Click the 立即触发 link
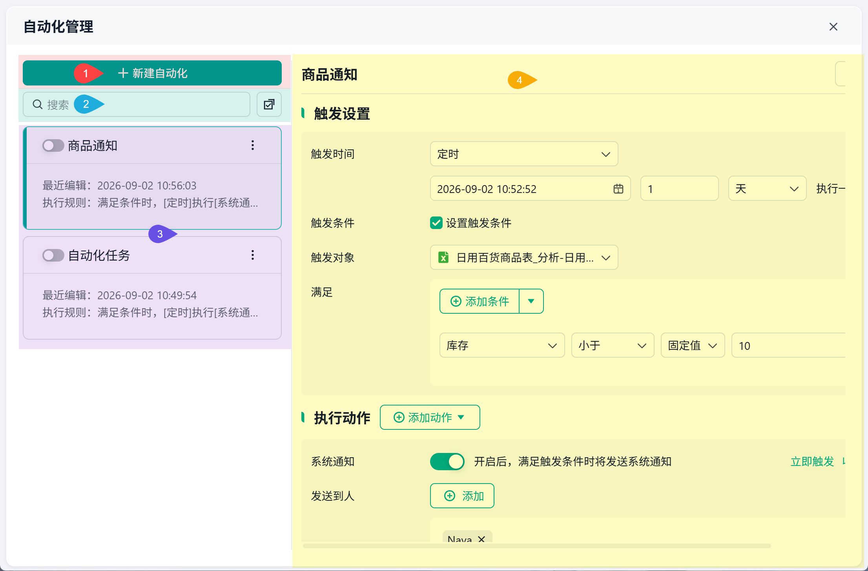Image resolution: width=868 pixels, height=571 pixels. coord(812,462)
